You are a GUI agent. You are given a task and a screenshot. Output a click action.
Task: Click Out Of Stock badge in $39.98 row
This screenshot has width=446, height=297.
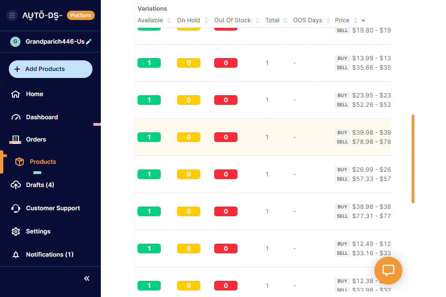[226, 137]
